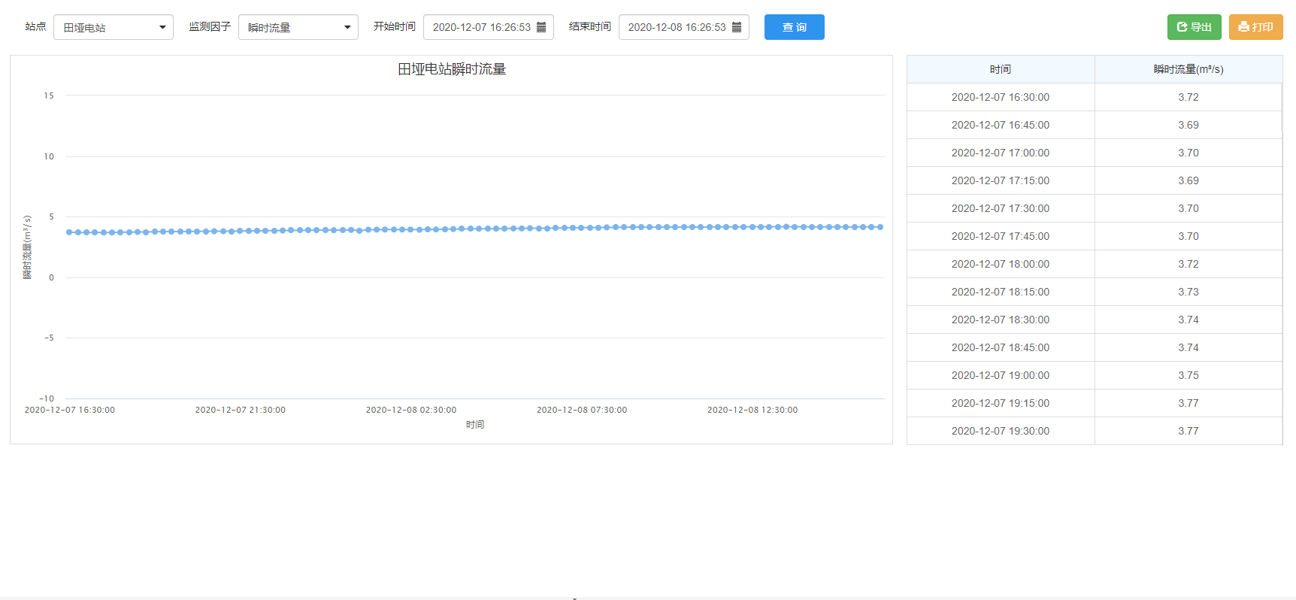Image resolution: width=1296 pixels, height=600 pixels.
Task: Print report with orange 打印 button
Action: [1255, 27]
